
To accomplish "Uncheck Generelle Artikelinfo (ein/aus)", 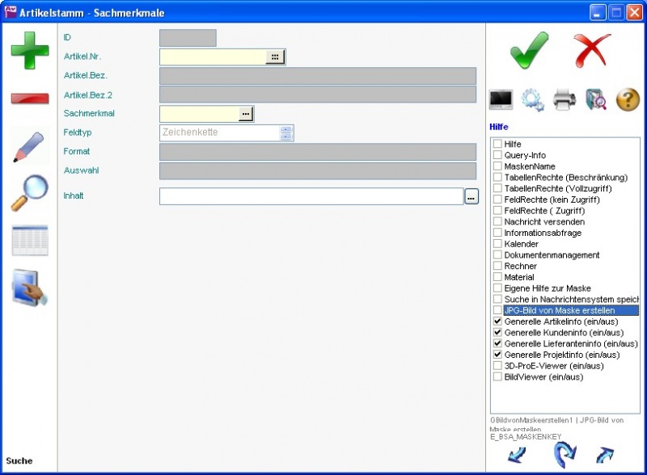I will pos(498,322).
